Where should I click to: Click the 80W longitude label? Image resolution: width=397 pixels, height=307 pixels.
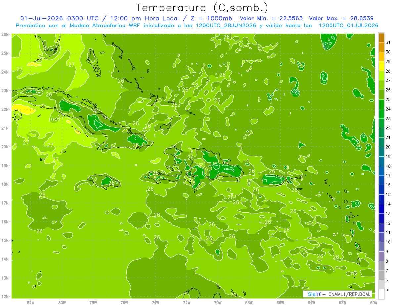click(x=62, y=302)
